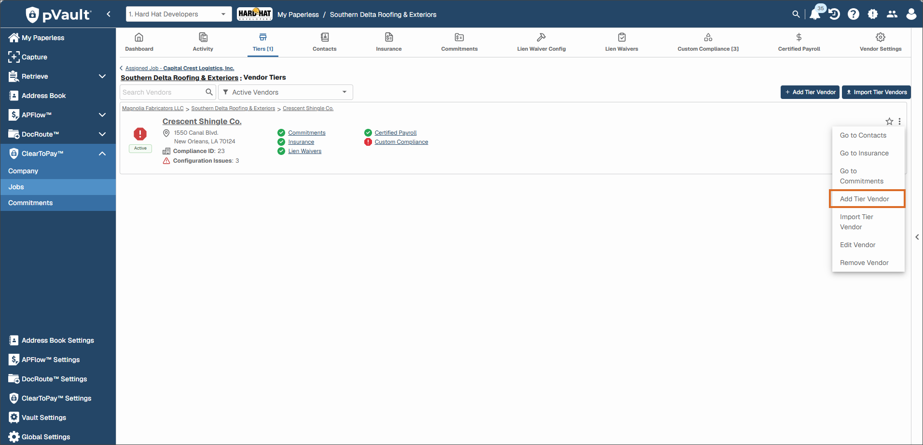
Task: Open the Custom Compliance [3] tab
Action: pos(708,42)
